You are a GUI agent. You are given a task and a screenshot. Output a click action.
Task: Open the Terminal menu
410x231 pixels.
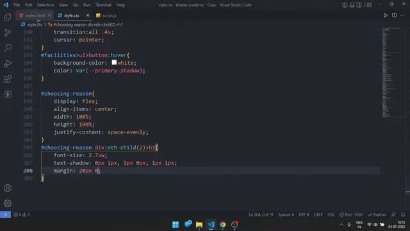(x=103, y=5)
